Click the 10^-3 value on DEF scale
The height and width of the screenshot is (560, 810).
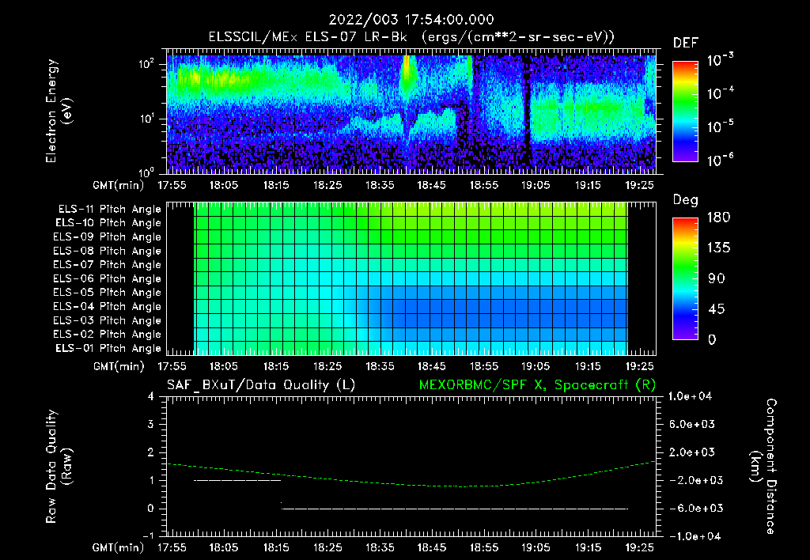coord(720,60)
